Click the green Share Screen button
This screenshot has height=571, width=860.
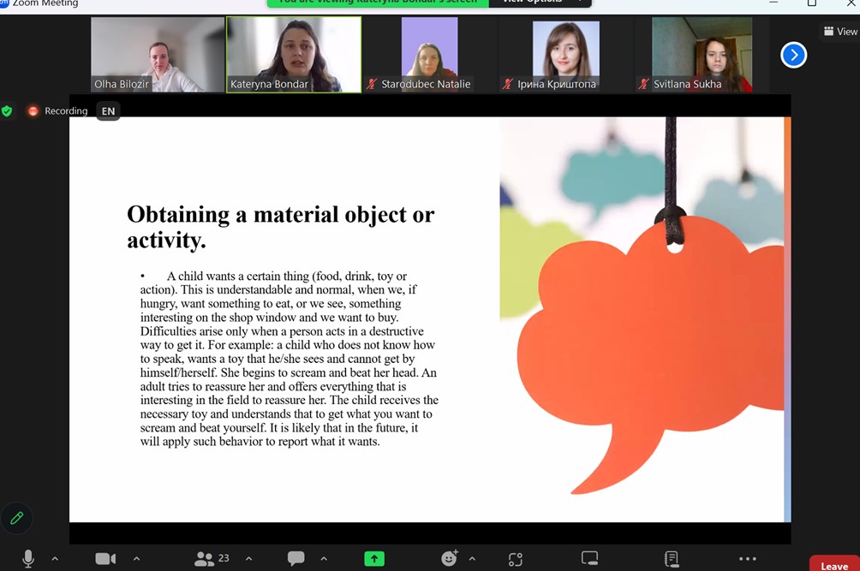point(374,558)
